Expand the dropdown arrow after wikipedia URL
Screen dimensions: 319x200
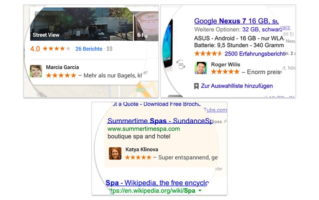coord(200,191)
